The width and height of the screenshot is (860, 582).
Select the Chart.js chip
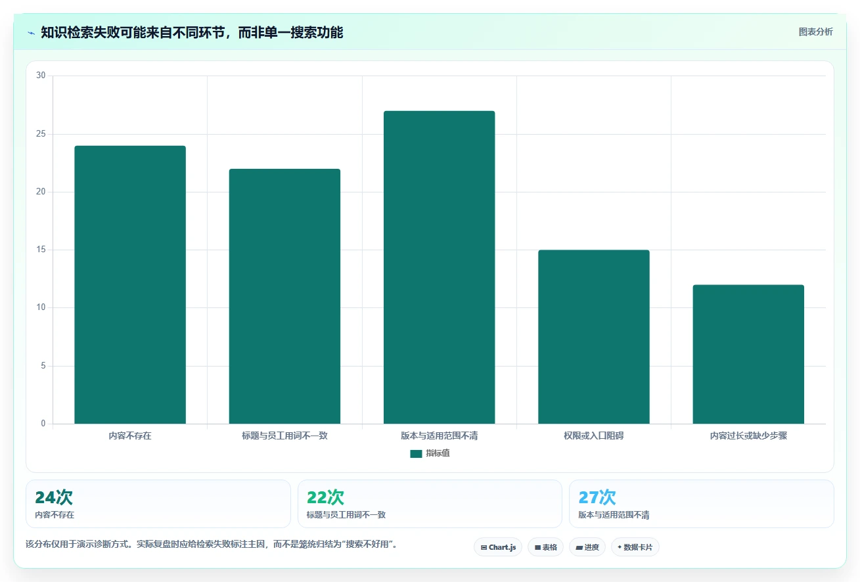498,547
